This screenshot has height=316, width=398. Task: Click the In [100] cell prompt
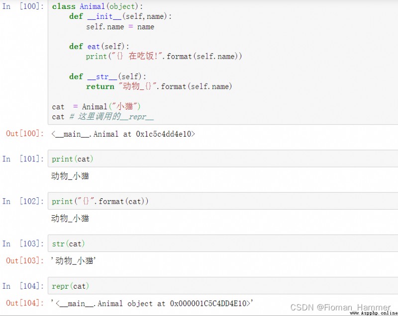click(23, 6)
